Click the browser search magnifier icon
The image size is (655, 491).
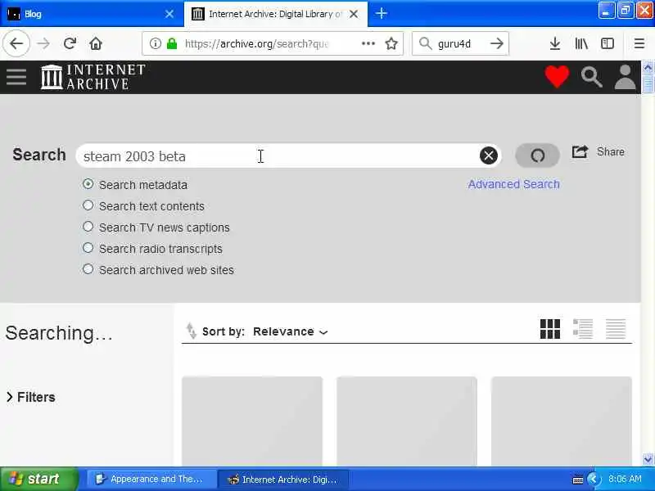click(x=425, y=43)
